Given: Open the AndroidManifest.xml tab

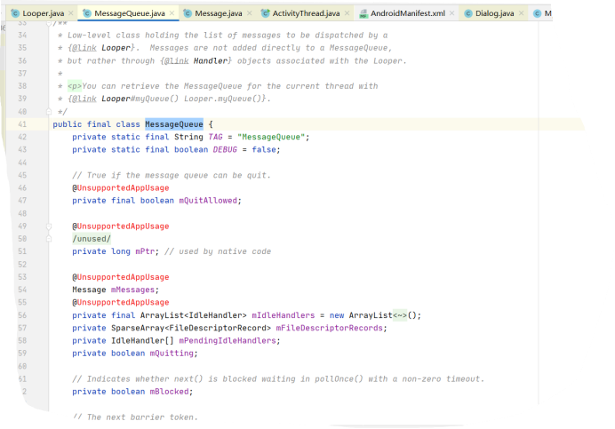Looking at the screenshot, I should [x=408, y=13].
